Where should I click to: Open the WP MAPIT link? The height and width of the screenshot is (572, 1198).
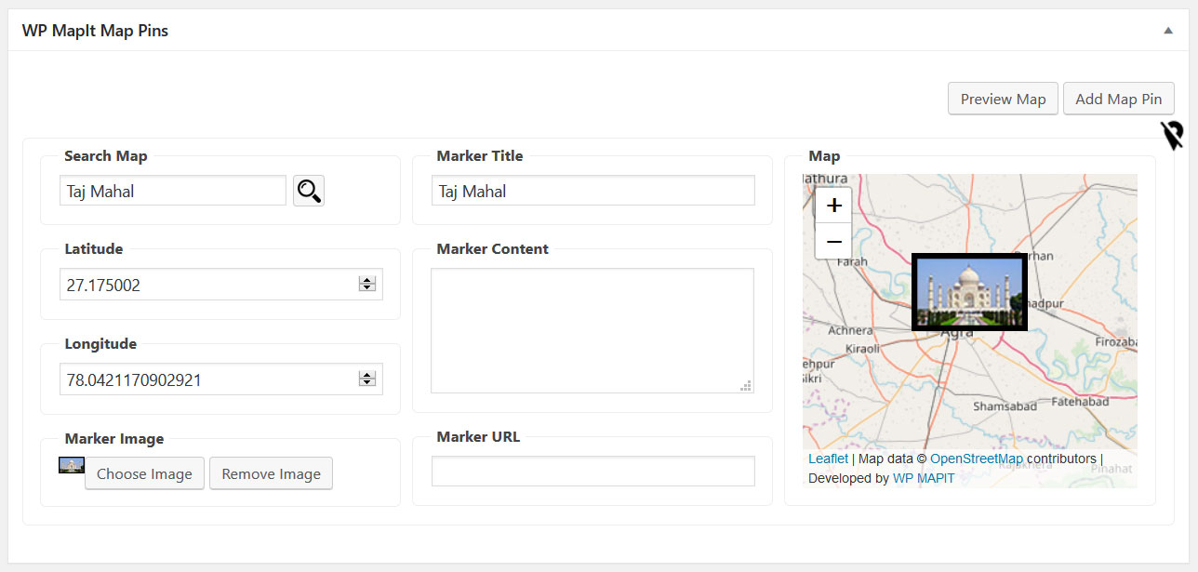[924, 478]
